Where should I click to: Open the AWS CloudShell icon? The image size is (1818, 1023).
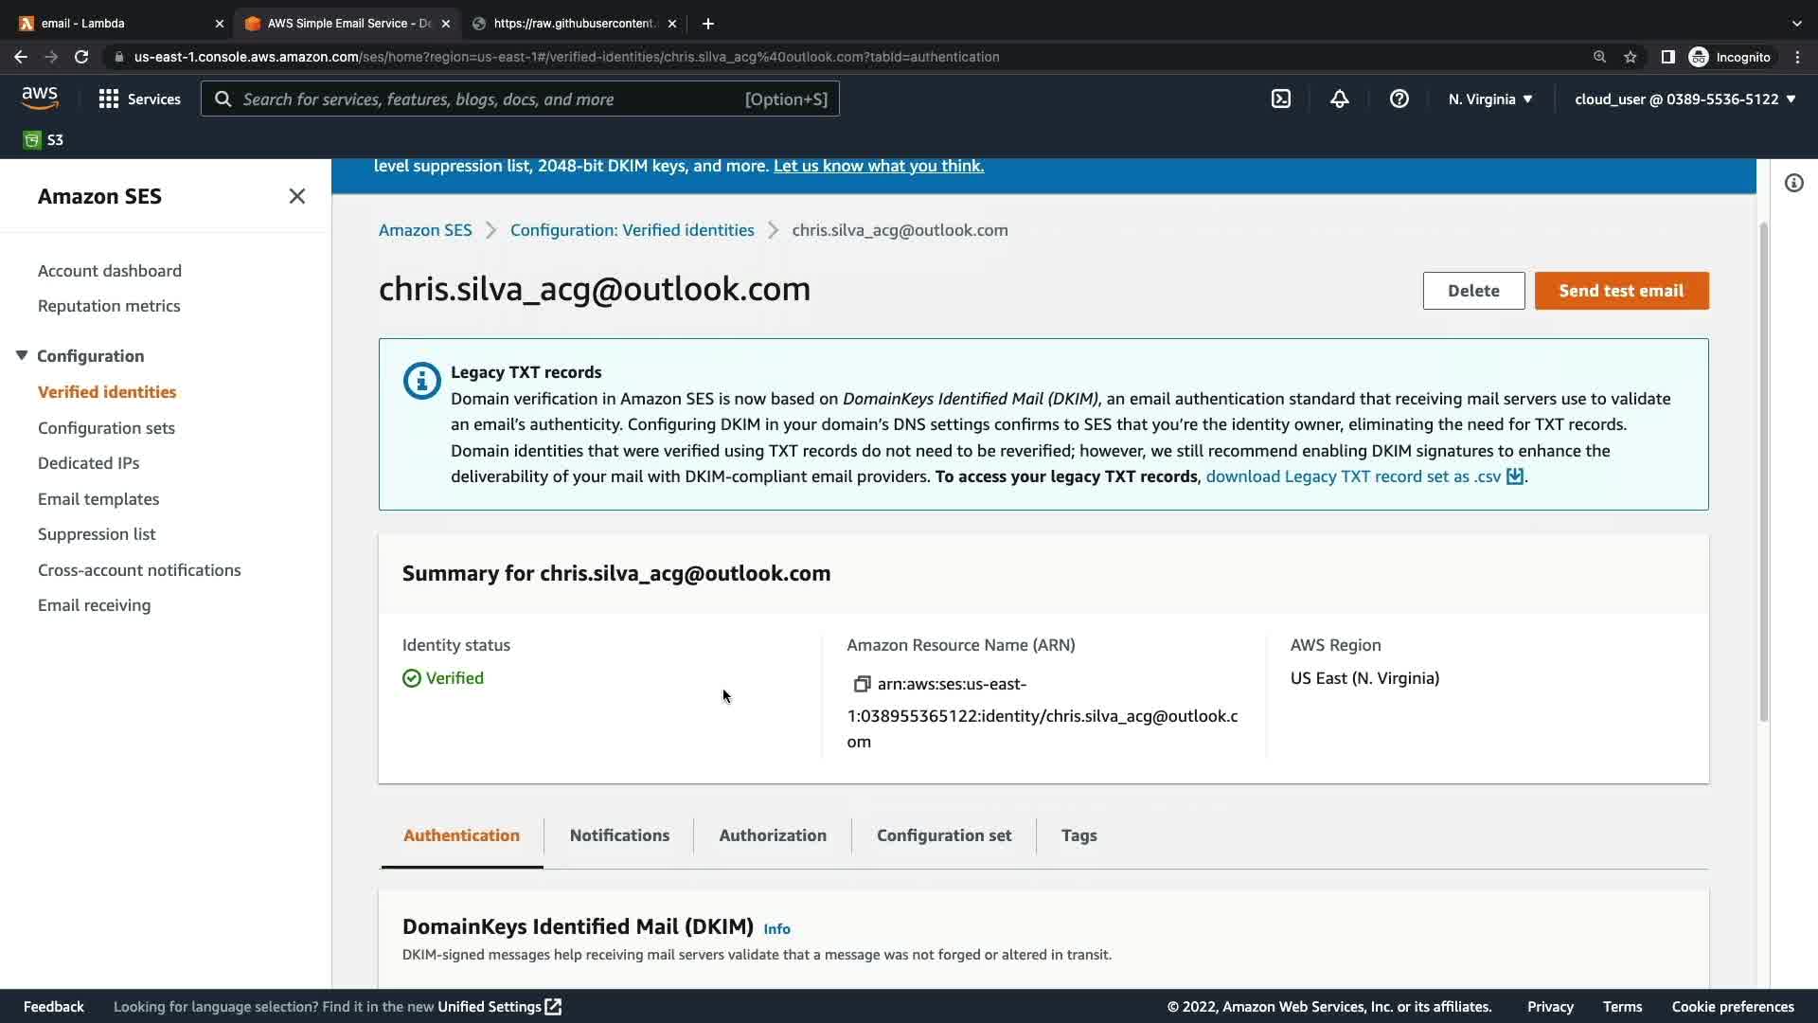1280,99
